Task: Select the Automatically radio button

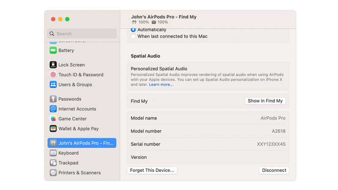Action: click(133, 30)
